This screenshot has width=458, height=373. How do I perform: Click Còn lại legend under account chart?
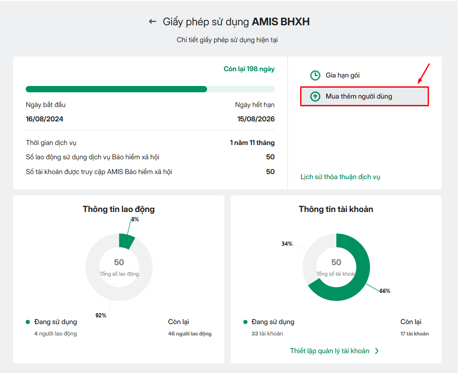pyautogui.click(x=411, y=322)
